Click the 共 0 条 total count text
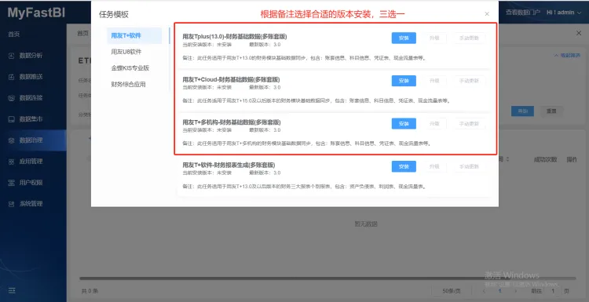 coord(90,291)
